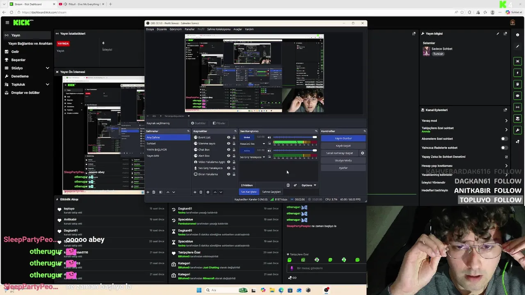Open Hesap yaşı kısıtlaması chevron
This screenshot has width=525, height=295.
point(506,166)
